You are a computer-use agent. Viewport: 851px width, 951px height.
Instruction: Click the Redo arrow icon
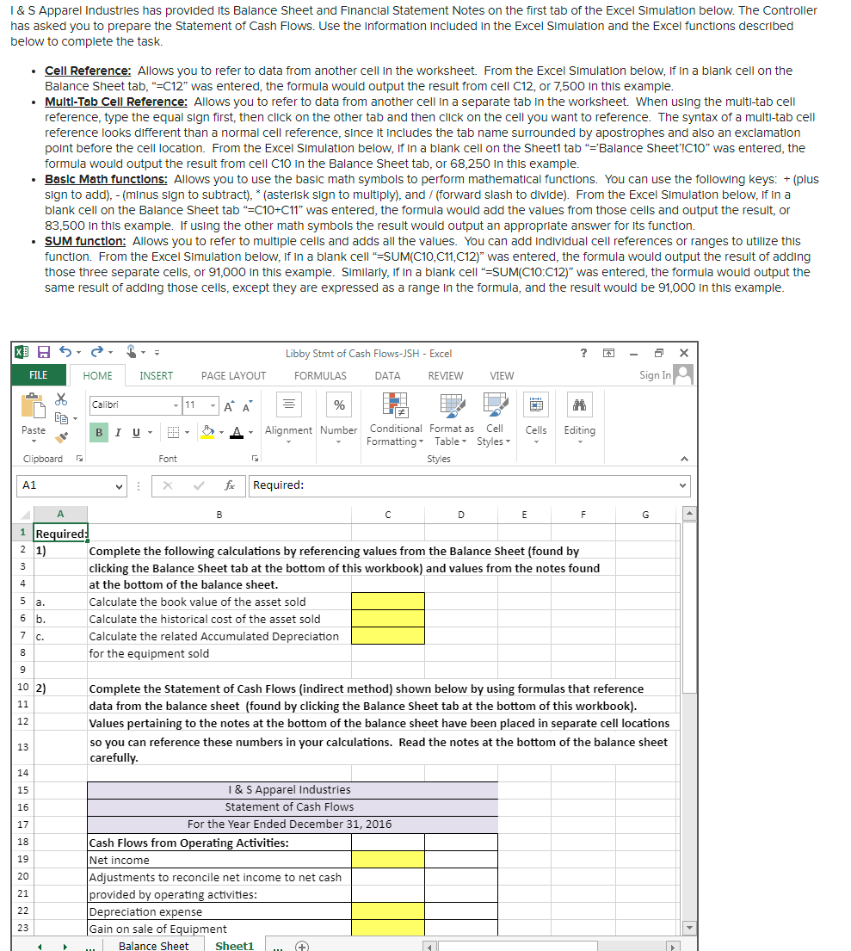tap(97, 352)
